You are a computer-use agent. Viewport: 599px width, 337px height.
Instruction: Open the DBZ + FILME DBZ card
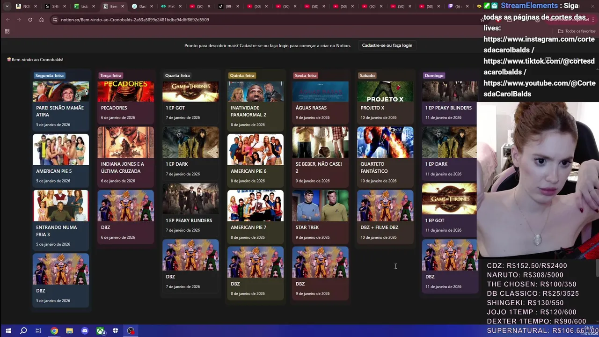385,217
